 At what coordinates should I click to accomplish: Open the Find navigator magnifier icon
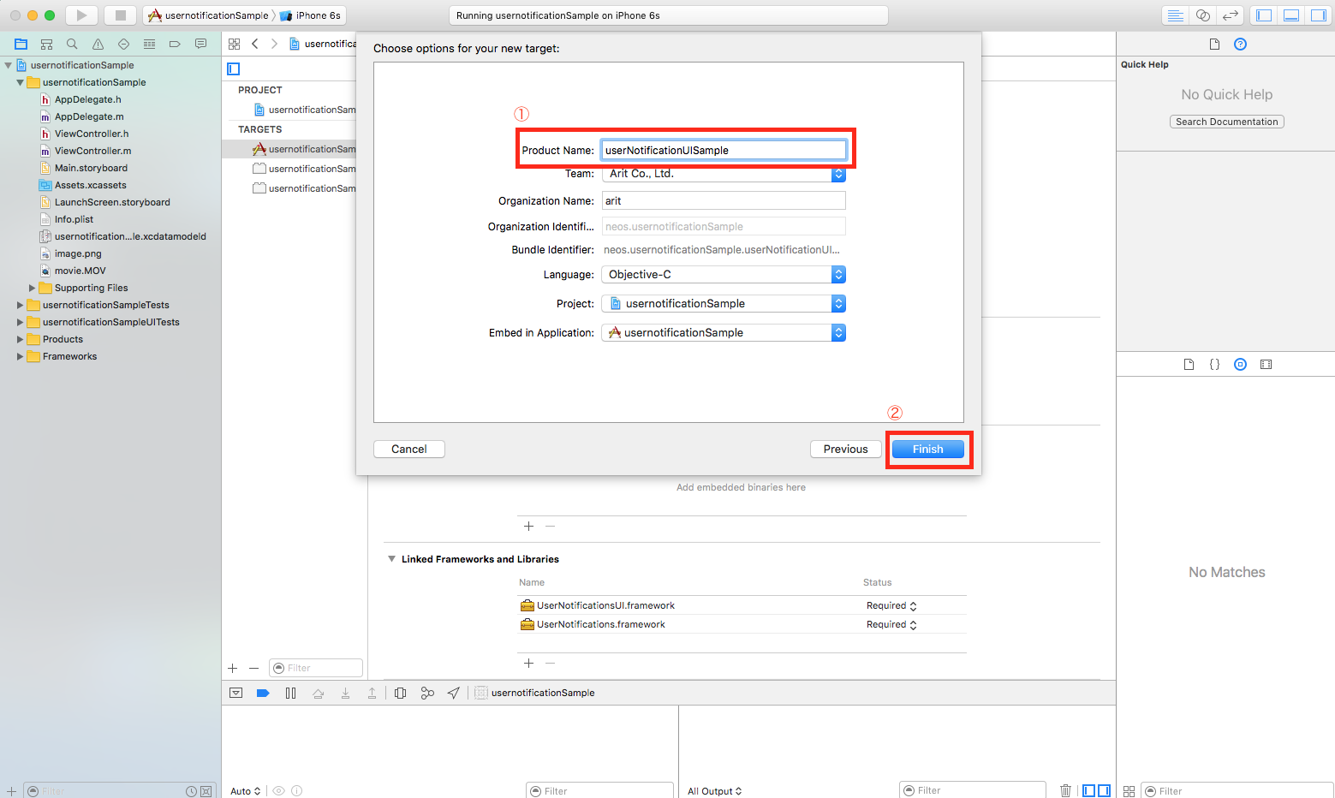coord(72,44)
